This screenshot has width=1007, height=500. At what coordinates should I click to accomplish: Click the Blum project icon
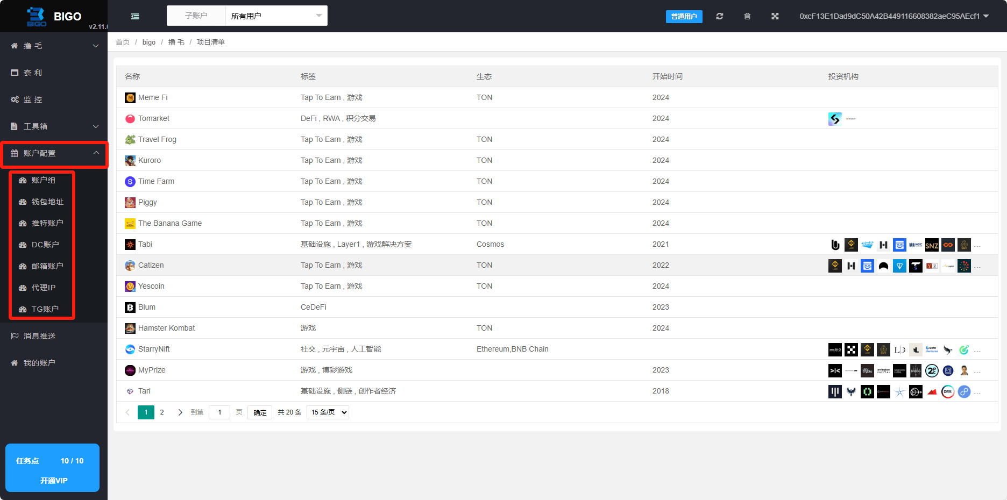(130, 308)
